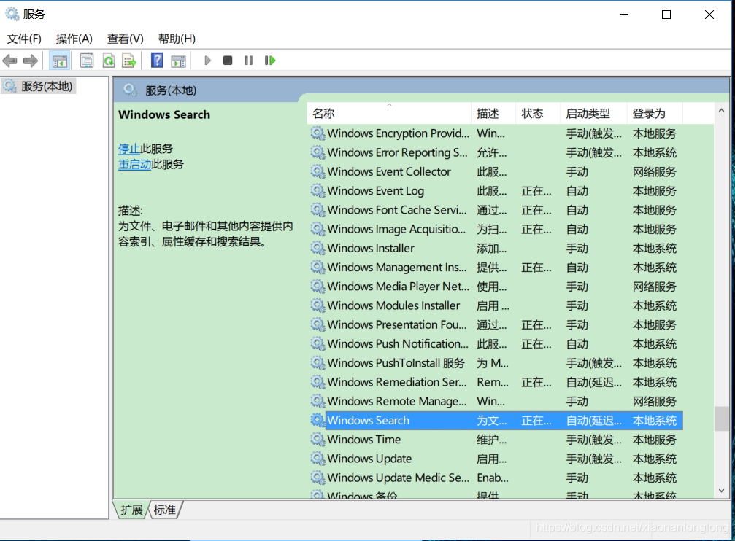
Task: Switch to the 扩展 tab
Action: click(x=131, y=510)
